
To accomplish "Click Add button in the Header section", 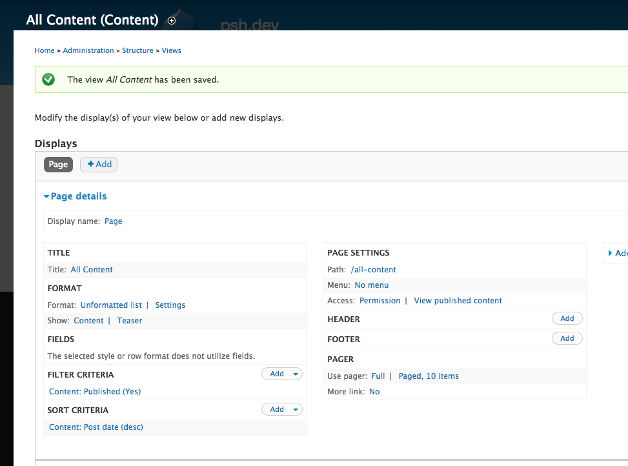I will point(567,318).
